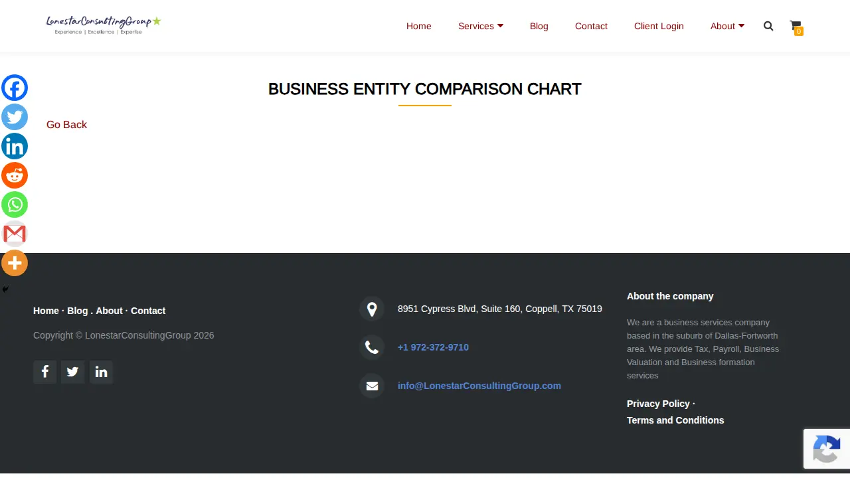Share page via LinkedIn sidebar icon

(15, 146)
